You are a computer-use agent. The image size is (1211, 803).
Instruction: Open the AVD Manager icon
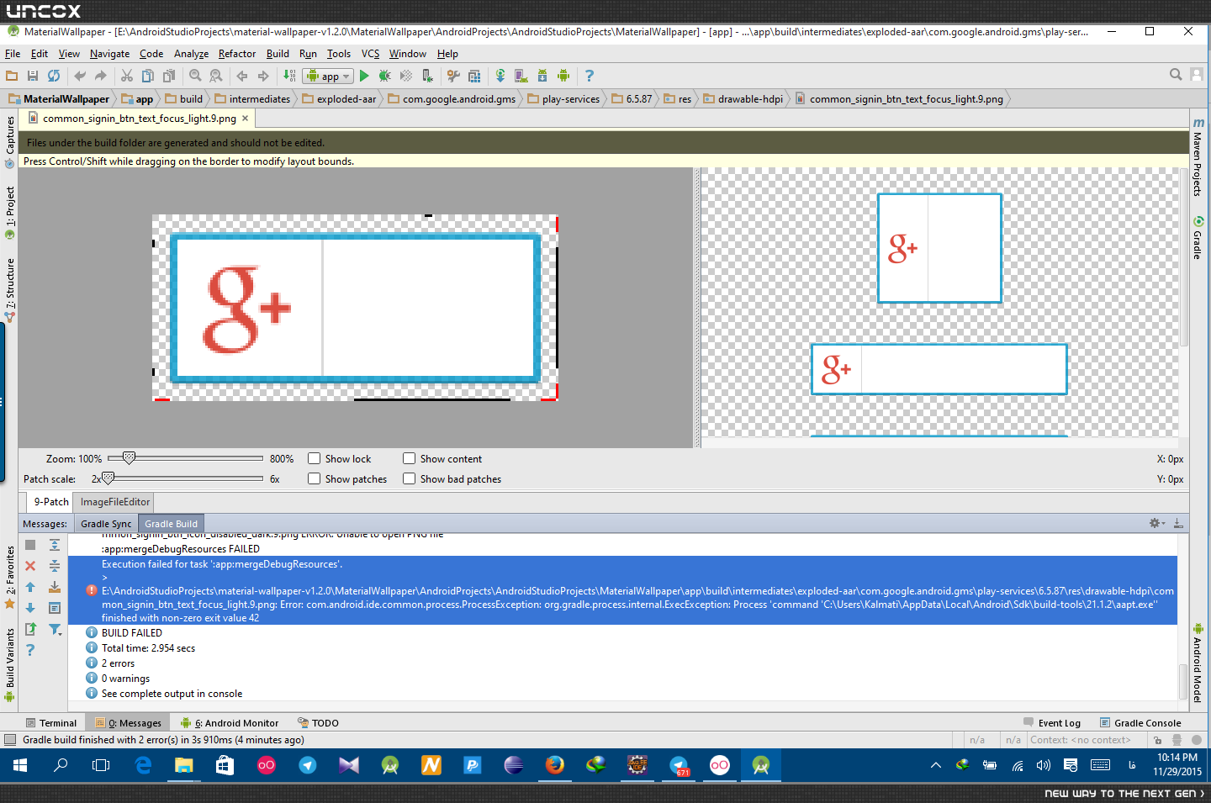tap(521, 76)
